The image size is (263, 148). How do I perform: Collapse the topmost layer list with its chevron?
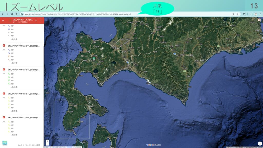4,26
